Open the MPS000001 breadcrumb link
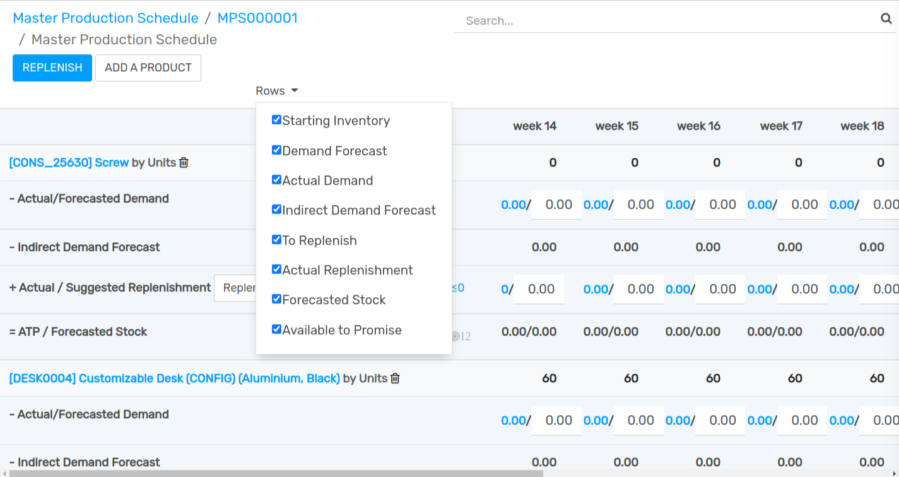 [x=257, y=18]
